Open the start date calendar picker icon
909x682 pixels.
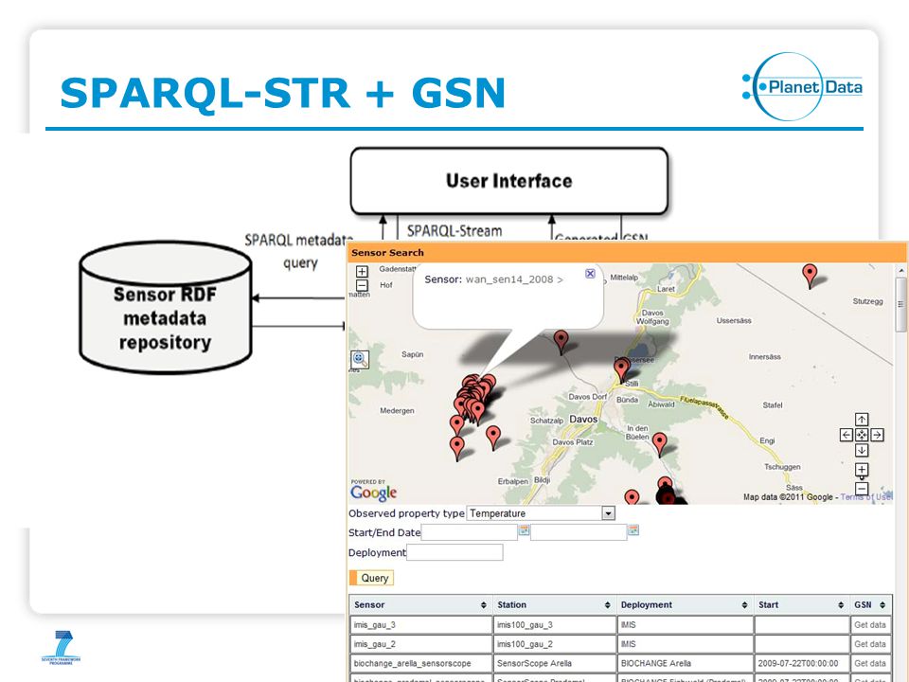(x=524, y=530)
